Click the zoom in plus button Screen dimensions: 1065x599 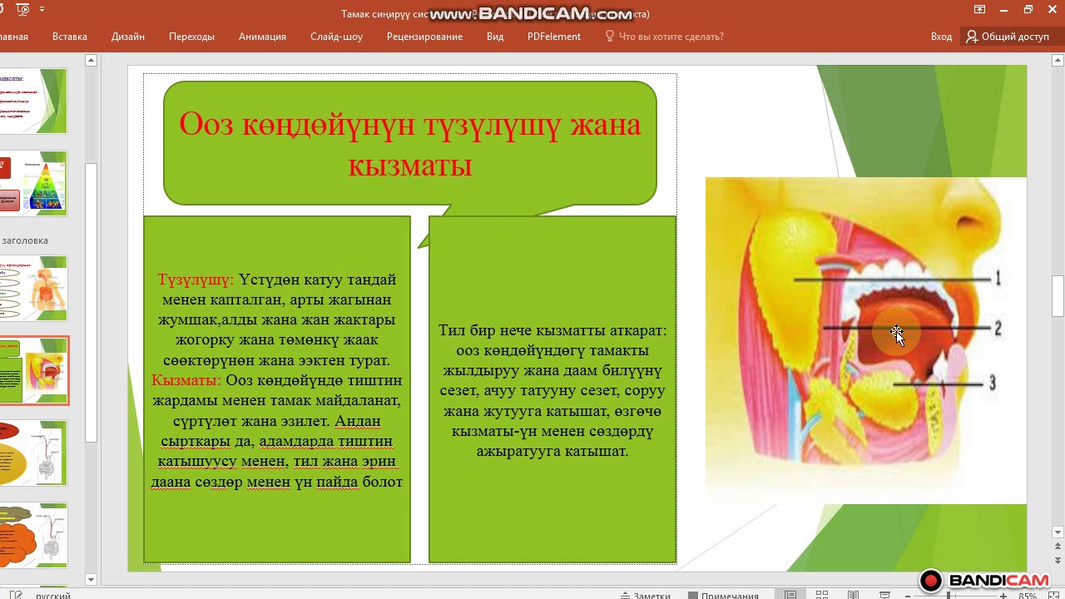click(1004, 596)
